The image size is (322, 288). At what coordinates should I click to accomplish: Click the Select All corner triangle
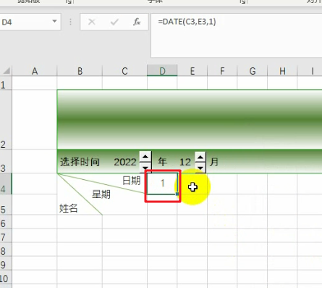click(x=7, y=71)
